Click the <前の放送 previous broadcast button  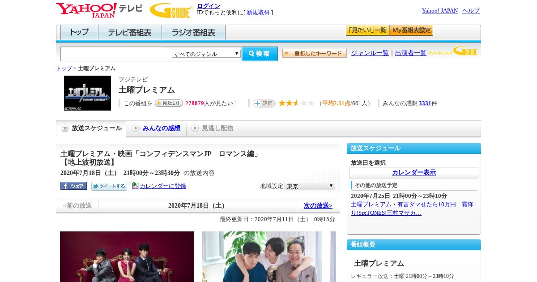click(x=77, y=206)
